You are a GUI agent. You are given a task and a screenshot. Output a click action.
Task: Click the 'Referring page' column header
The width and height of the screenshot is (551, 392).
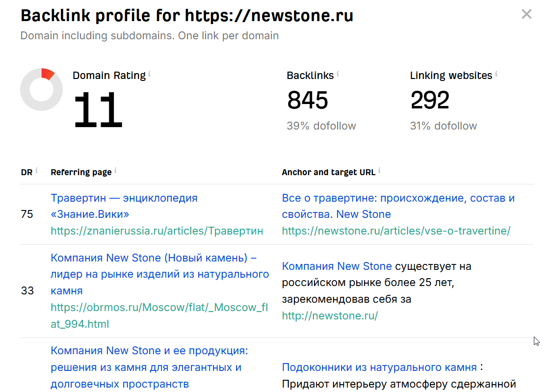pyautogui.click(x=81, y=172)
